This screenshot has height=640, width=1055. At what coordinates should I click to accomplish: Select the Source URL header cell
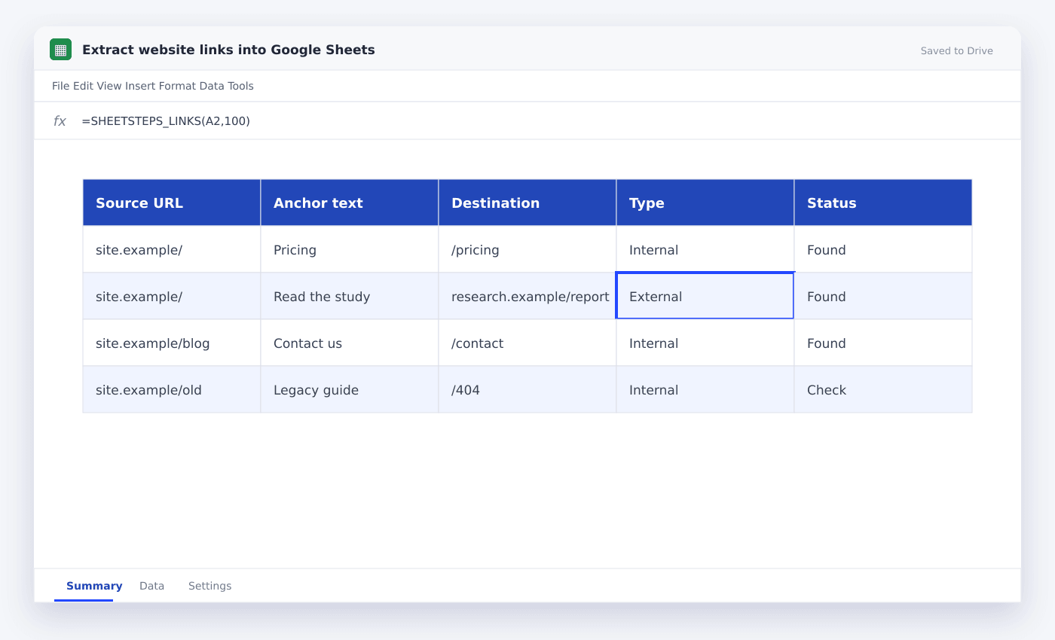click(x=172, y=203)
